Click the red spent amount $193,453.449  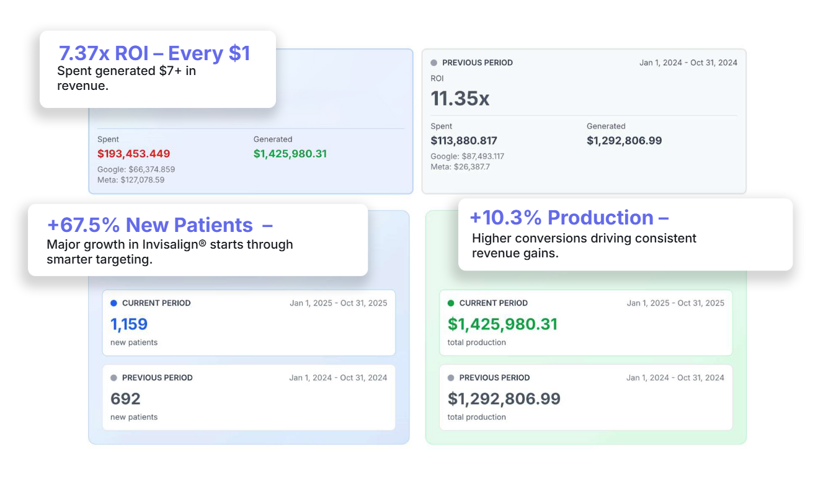point(133,154)
